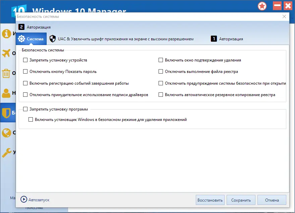Image resolution: width=295 pixels, height=213 pixels.
Task: Enable Включить окно подтверждения удаления
Action: pyautogui.click(x=161, y=60)
